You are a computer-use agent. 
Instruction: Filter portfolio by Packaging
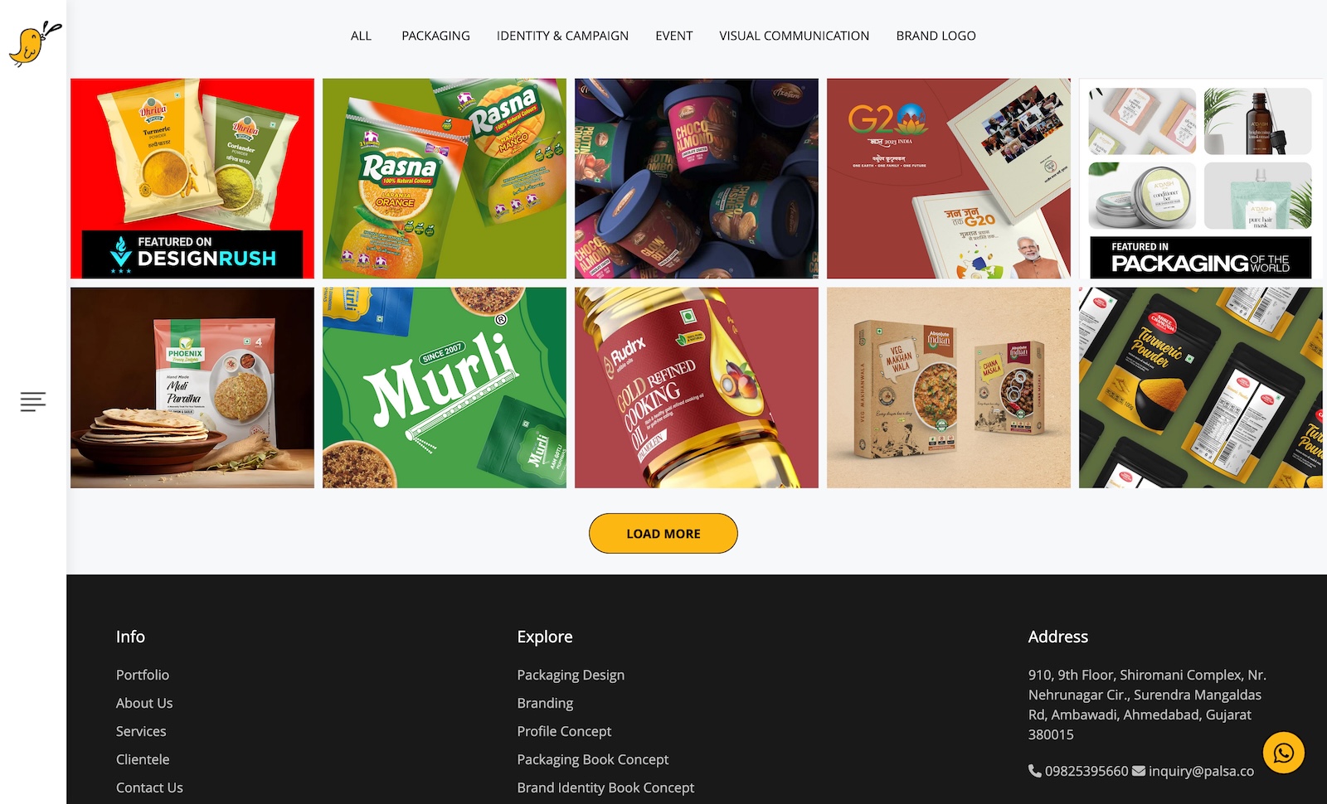pos(435,36)
